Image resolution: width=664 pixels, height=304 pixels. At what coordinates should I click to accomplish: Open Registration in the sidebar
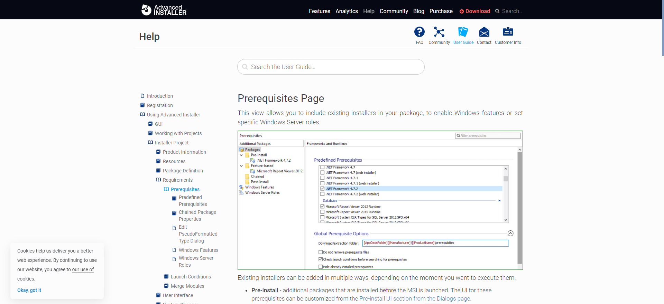coord(160,105)
